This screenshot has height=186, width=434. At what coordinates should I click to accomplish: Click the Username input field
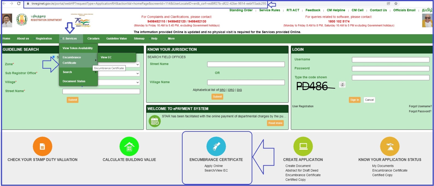click(x=390, y=60)
